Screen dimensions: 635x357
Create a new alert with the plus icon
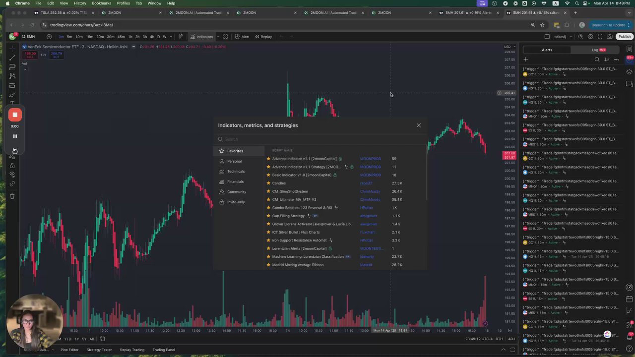525,59
